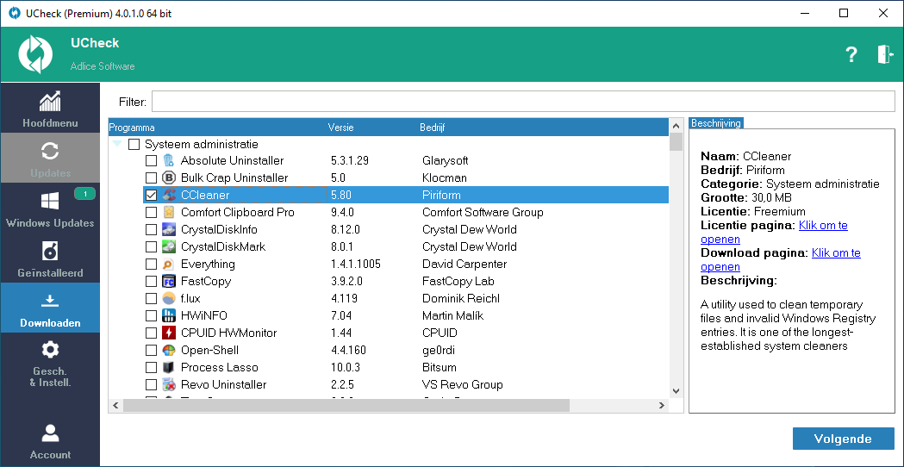Click into the Filter text field
The image size is (904, 467).
pyautogui.click(x=523, y=102)
